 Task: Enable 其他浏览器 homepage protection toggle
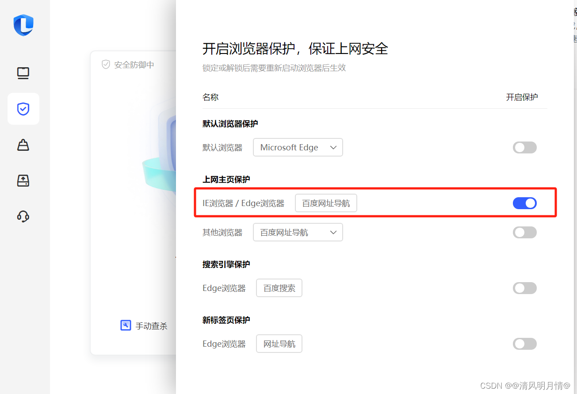pyautogui.click(x=525, y=232)
